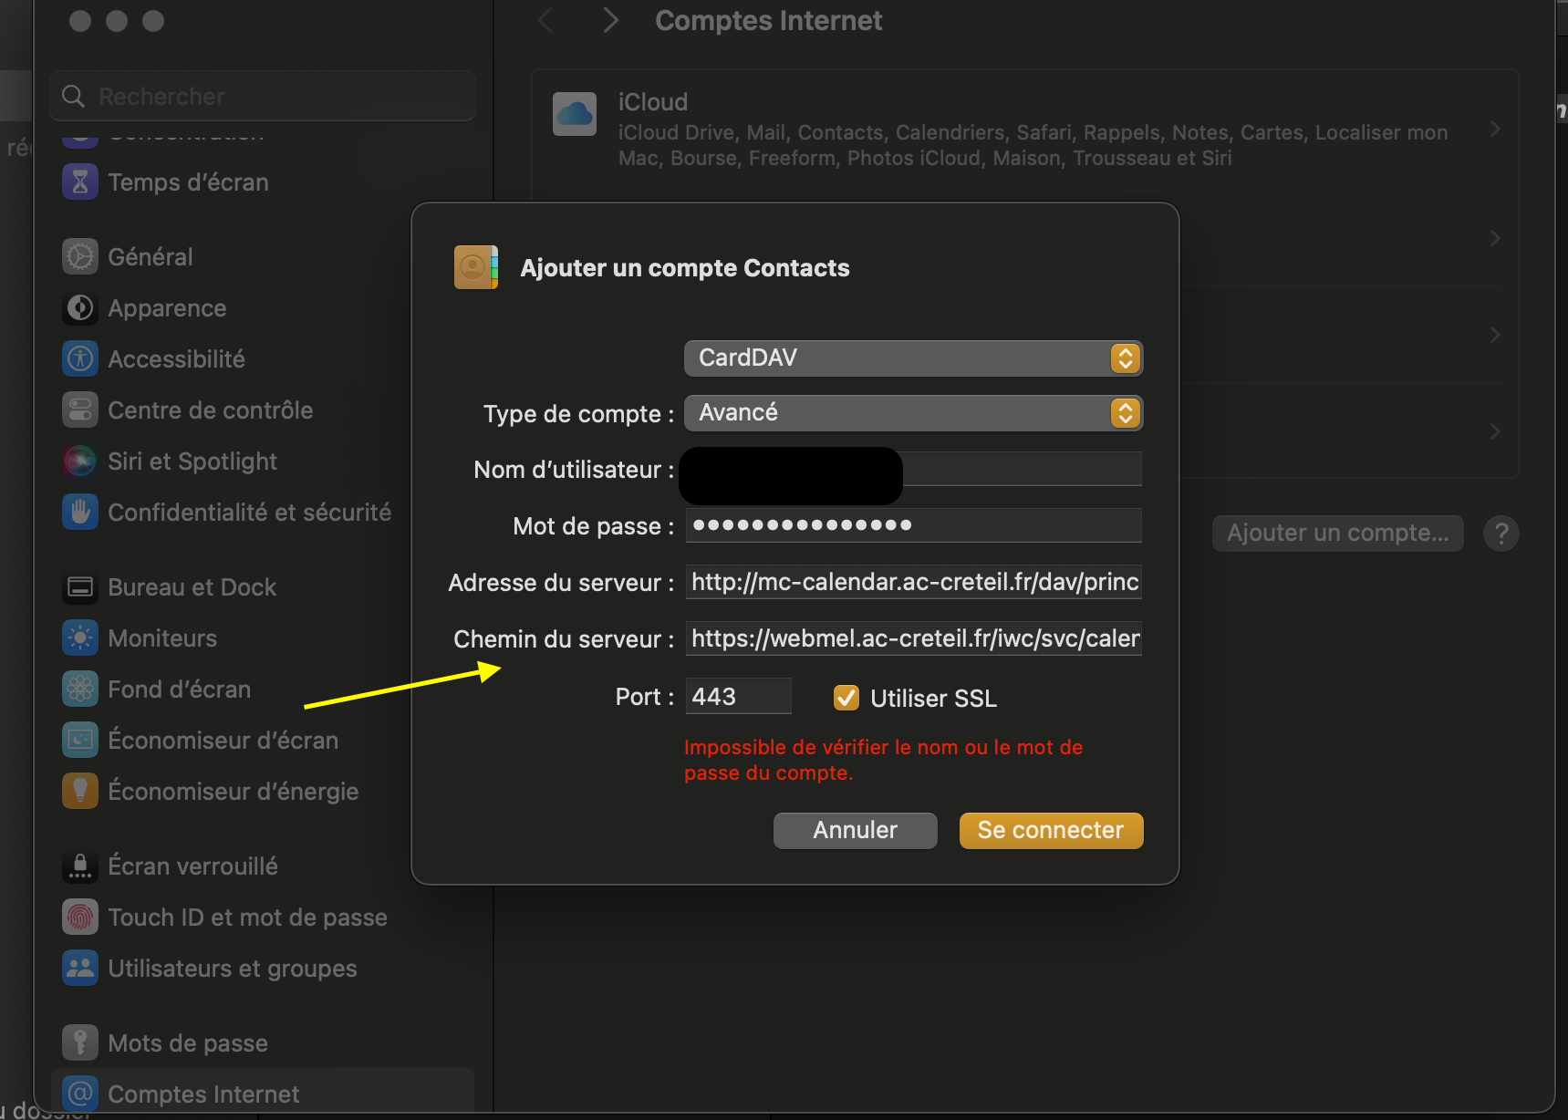Select Moniteurs in sidebar

pyautogui.click(x=262, y=638)
